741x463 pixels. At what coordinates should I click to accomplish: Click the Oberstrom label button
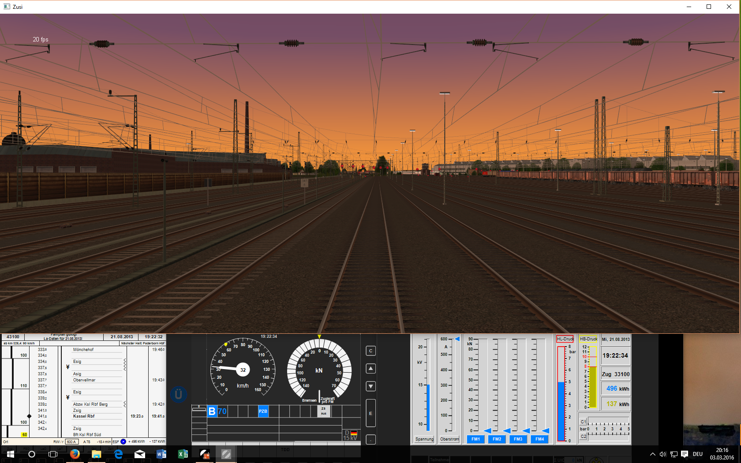point(449,439)
